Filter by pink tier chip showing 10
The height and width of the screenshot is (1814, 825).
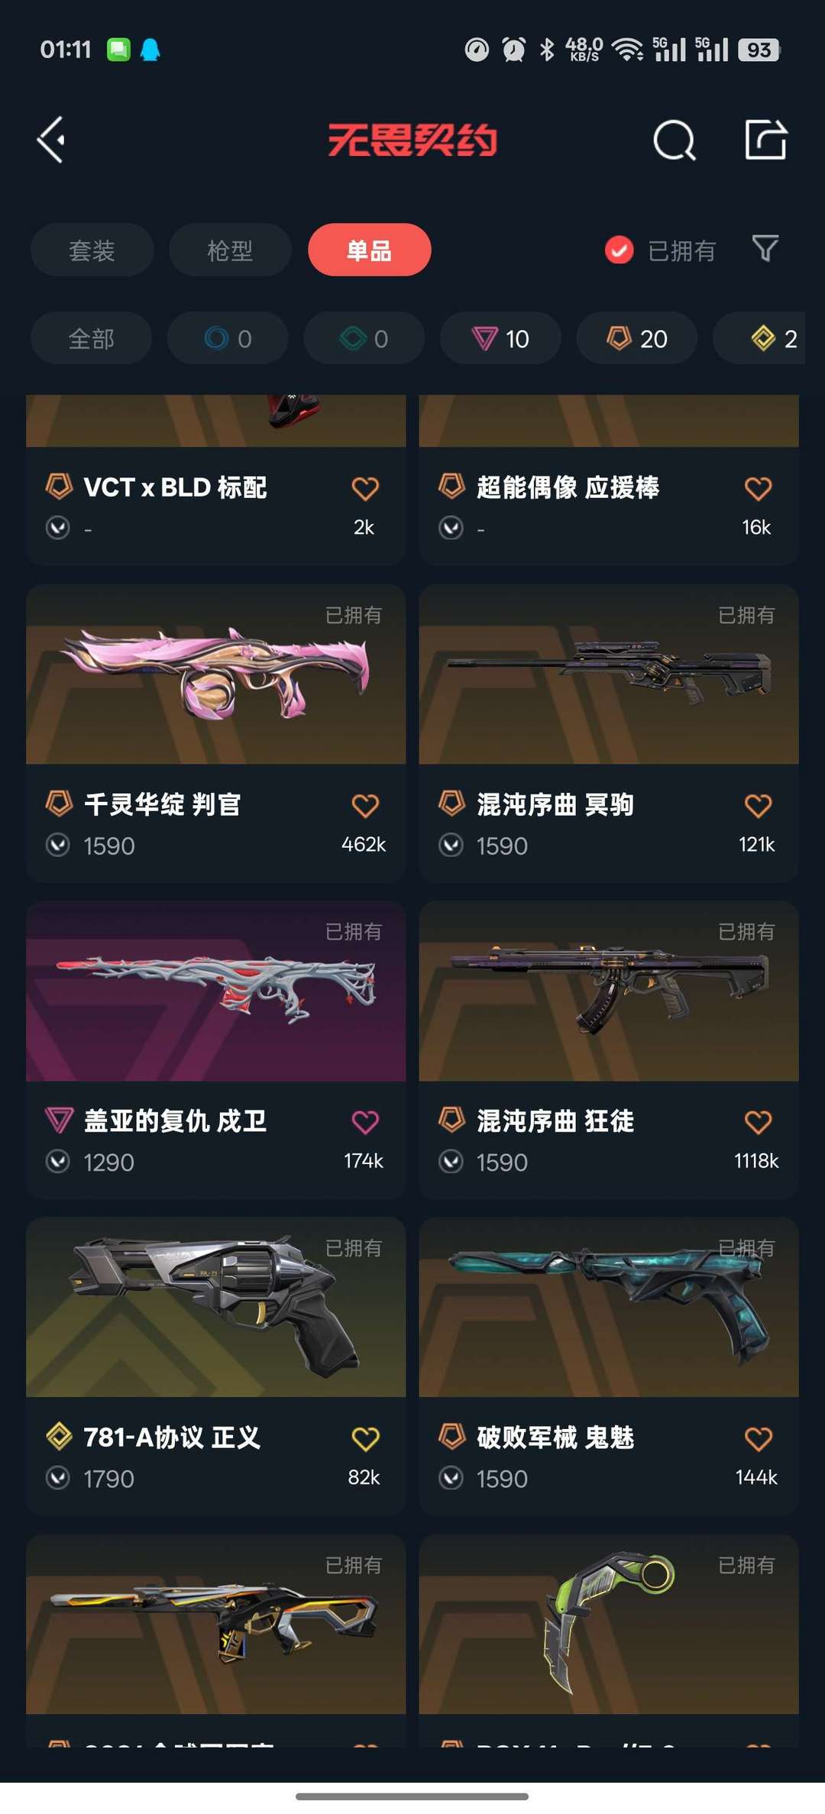500,338
